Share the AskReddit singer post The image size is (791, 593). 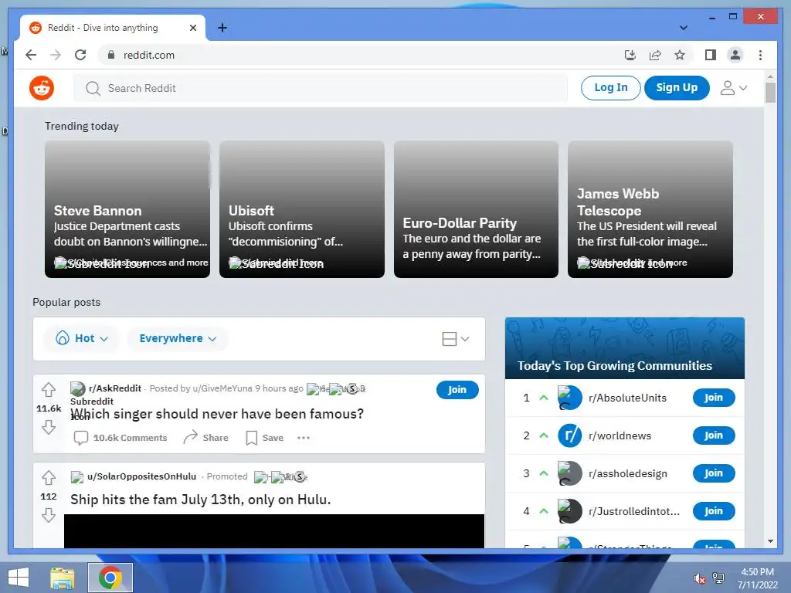[x=205, y=438]
